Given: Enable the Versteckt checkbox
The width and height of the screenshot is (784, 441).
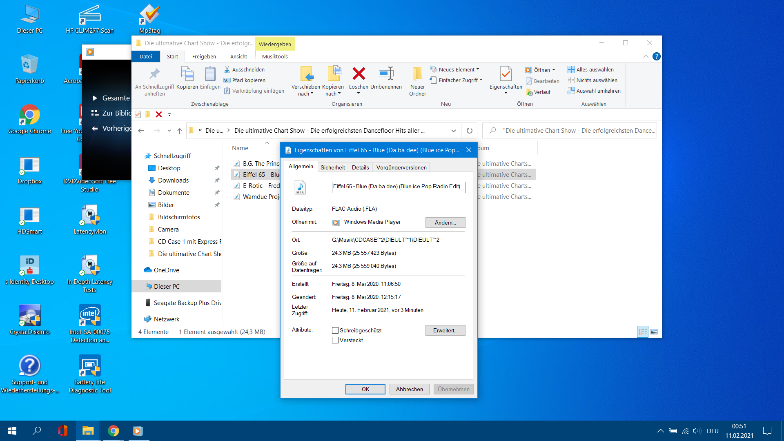Looking at the screenshot, I should 335,340.
